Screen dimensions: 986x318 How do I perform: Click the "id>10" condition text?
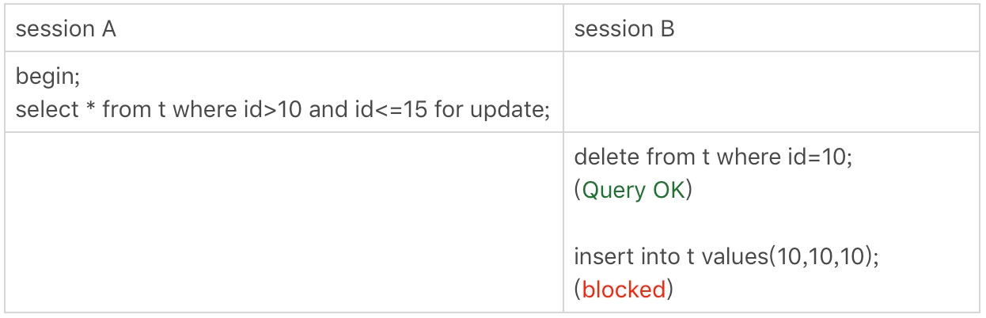(x=269, y=108)
